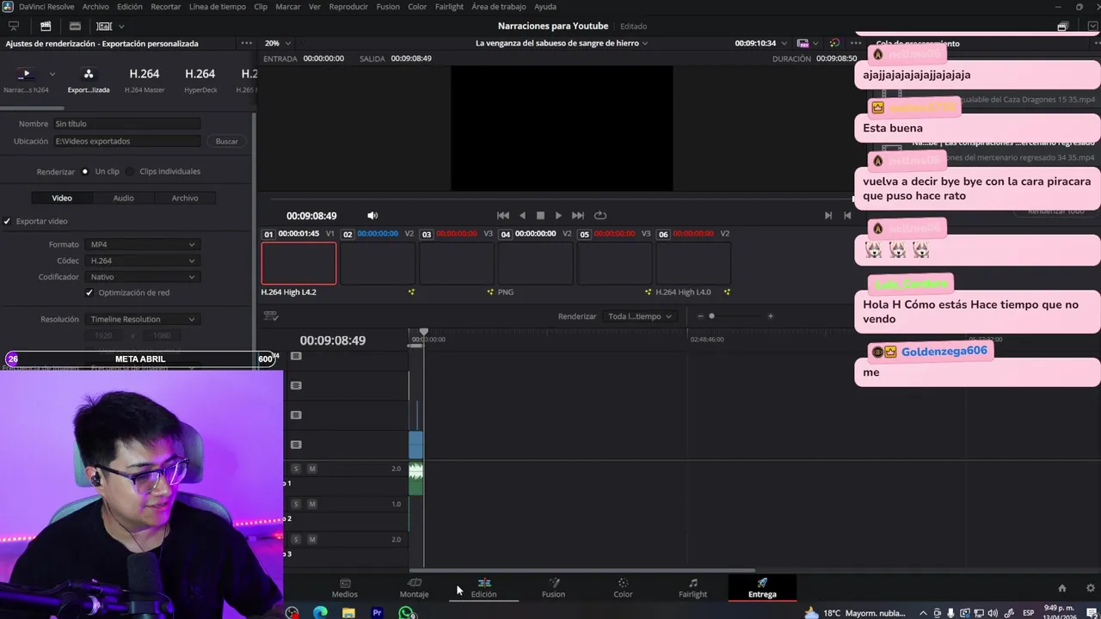
Task: Select clip thumbnail 04 labeled PNG
Action: click(x=535, y=263)
